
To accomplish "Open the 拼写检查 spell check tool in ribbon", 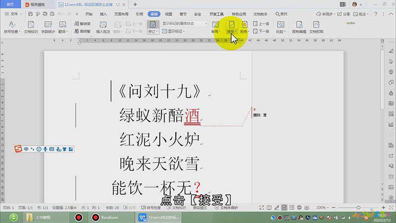I will pyautogui.click(x=12, y=27).
